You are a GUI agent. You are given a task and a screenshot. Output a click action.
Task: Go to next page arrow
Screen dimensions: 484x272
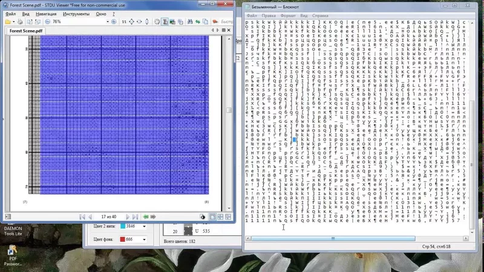tap(128, 217)
